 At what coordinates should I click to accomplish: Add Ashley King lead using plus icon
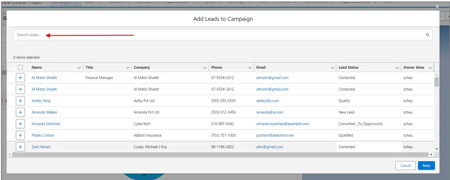tap(20, 101)
